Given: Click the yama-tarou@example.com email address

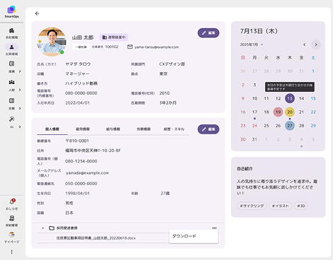Looking at the screenshot, I should pos(157,47).
